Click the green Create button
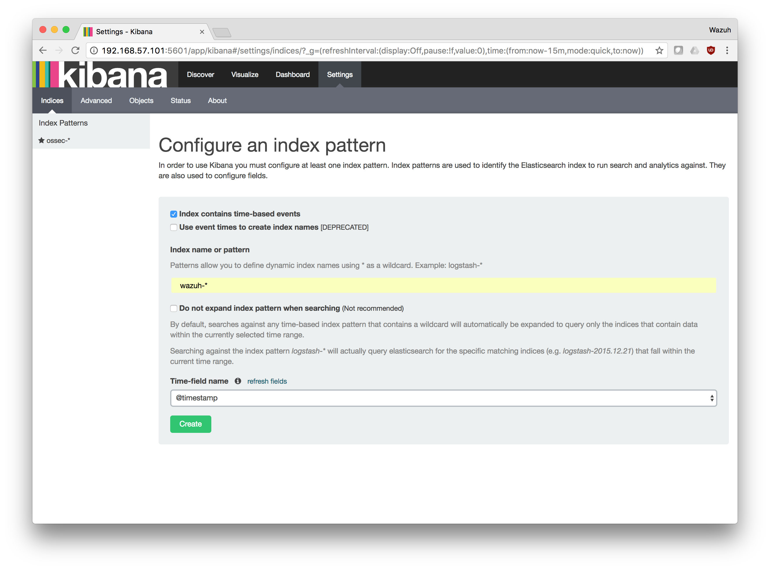This screenshot has height=570, width=770. point(190,424)
